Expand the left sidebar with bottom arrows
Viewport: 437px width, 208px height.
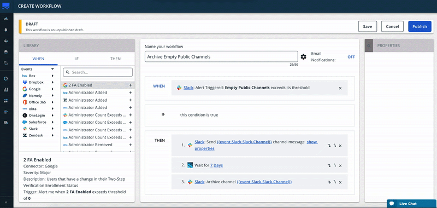click(6, 202)
